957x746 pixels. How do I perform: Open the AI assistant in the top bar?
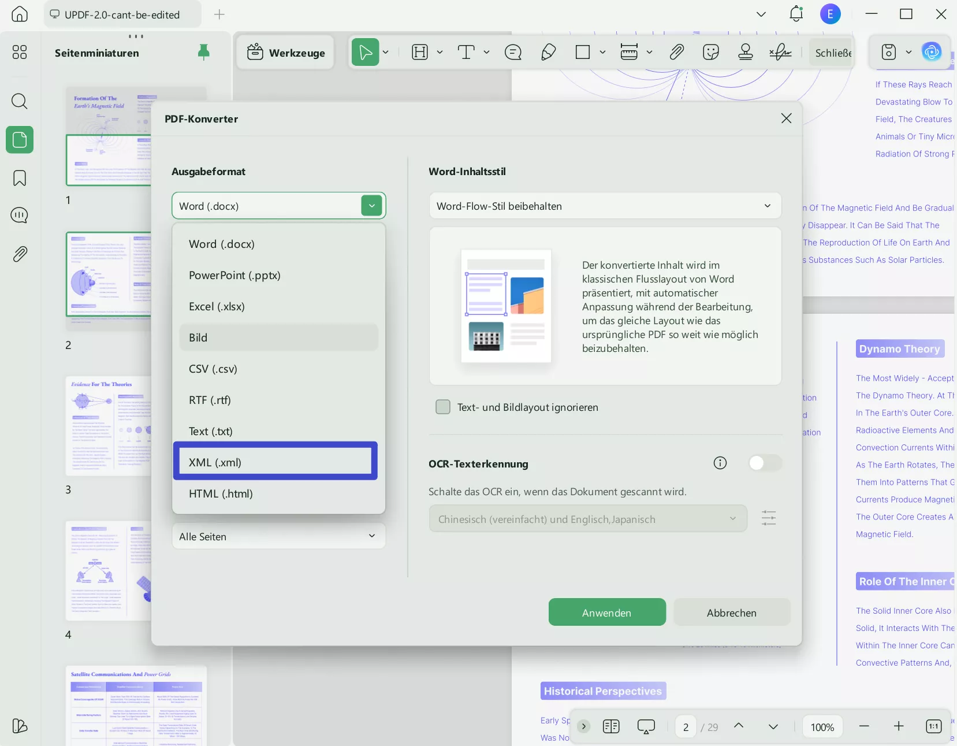pyautogui.click(x=930, y=51)
